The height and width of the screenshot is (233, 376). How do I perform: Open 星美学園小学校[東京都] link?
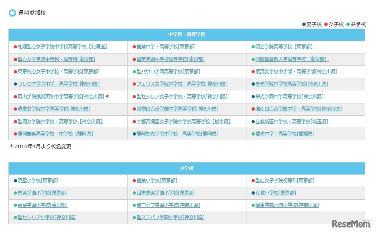pyautogui.click(x=43, y=193)
